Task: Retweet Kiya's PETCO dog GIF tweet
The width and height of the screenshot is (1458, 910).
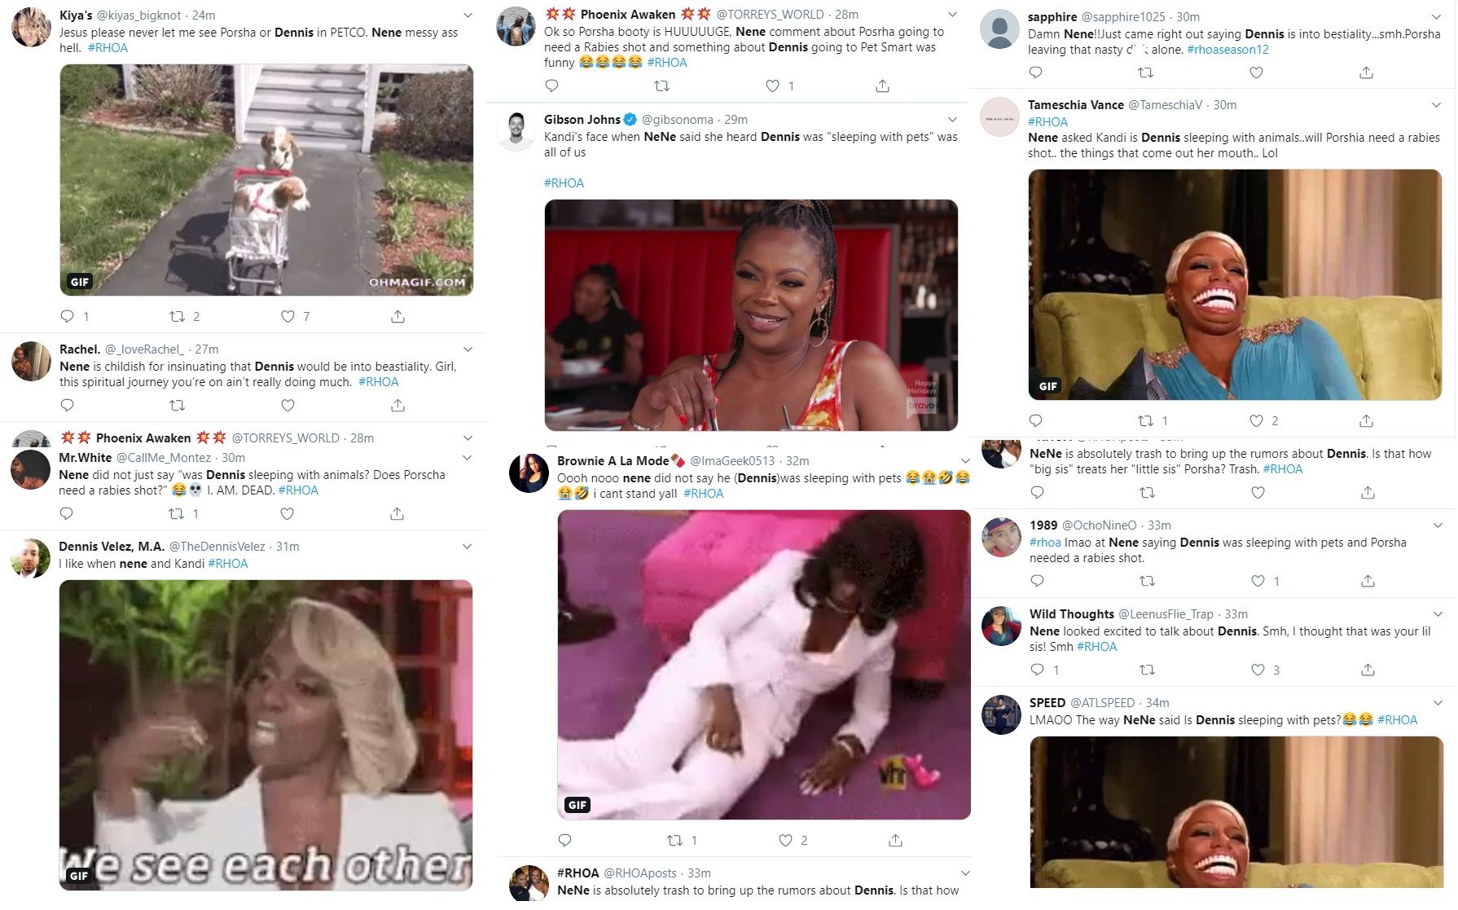Action: point(176,316)
